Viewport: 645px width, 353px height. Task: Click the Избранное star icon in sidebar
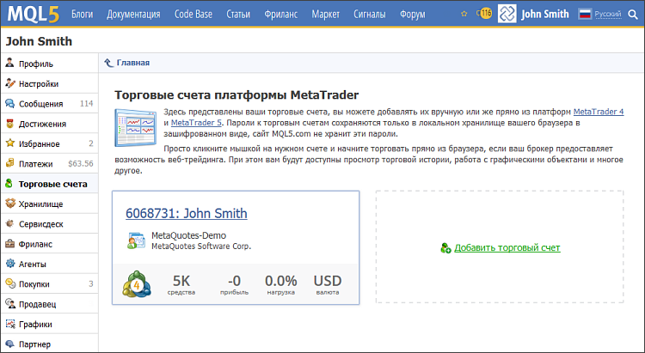(x=9, y=143)
